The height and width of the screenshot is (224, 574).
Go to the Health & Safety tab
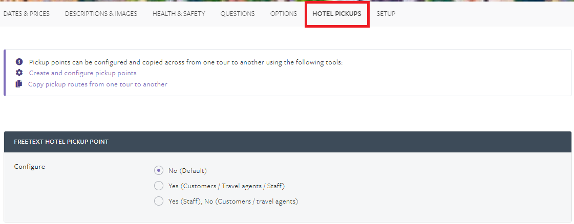point(179,14)
